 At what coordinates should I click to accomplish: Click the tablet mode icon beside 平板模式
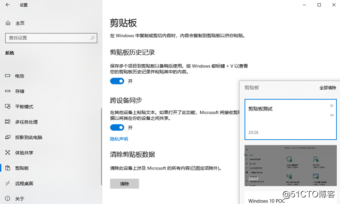pos(7,106)
